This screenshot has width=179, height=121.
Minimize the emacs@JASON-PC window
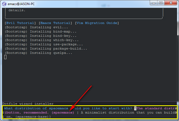pos(154,3)
